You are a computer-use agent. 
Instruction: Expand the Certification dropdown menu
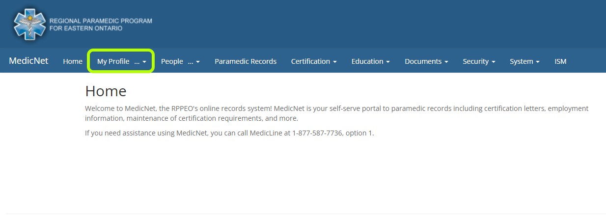(314, 61)
